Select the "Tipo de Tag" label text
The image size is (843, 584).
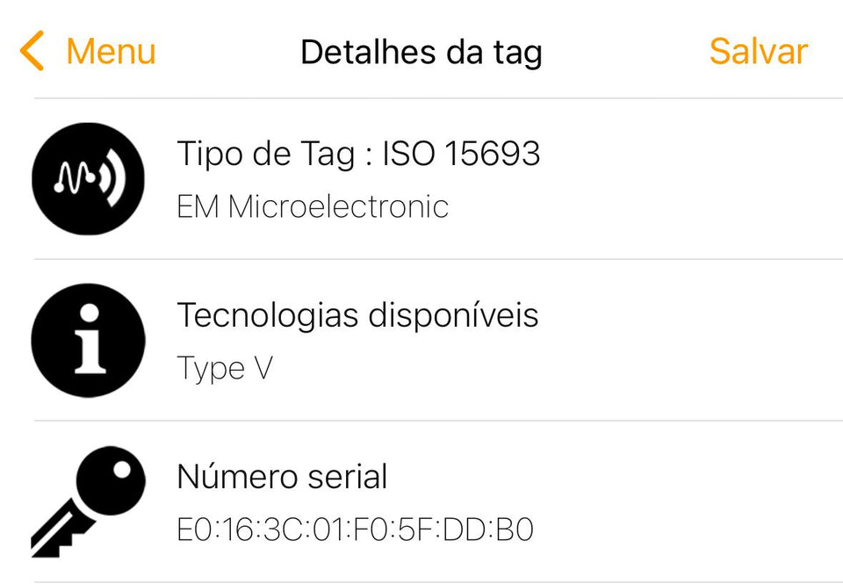click(265, 155)
